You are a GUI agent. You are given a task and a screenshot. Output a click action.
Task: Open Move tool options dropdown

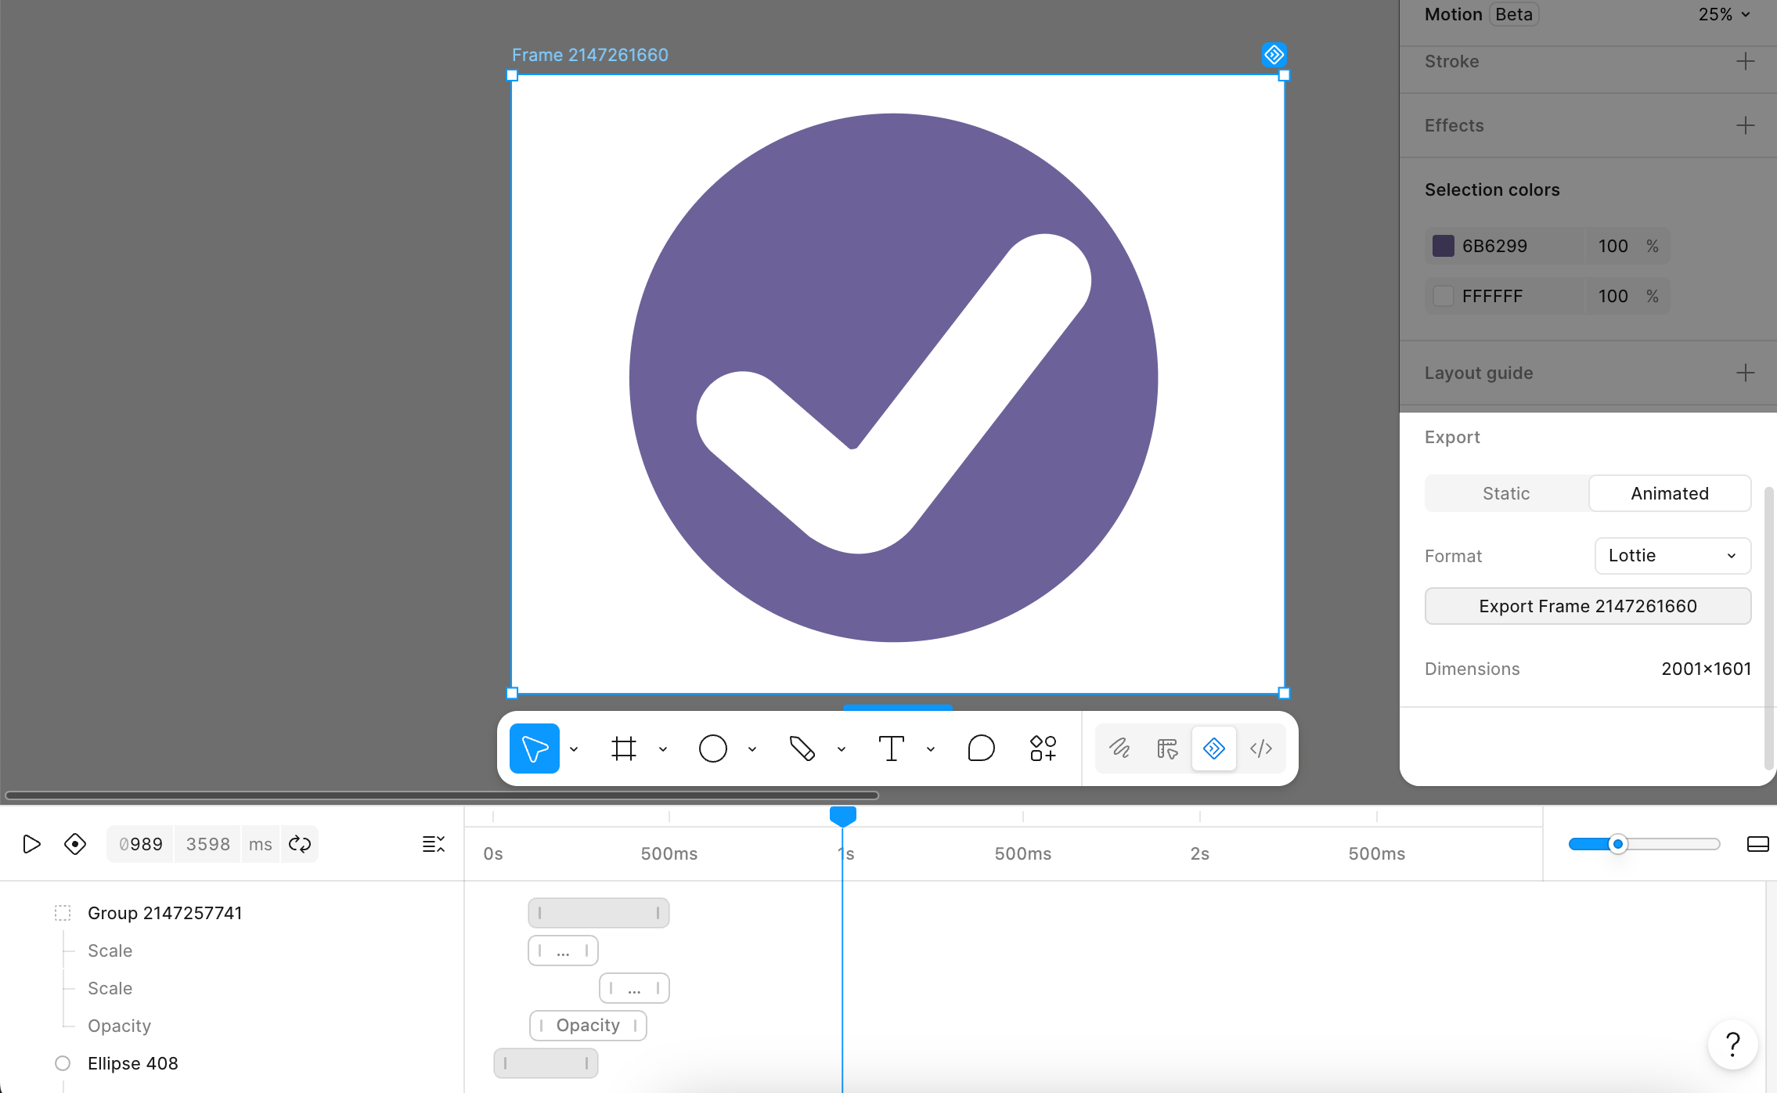pos(574,749)
